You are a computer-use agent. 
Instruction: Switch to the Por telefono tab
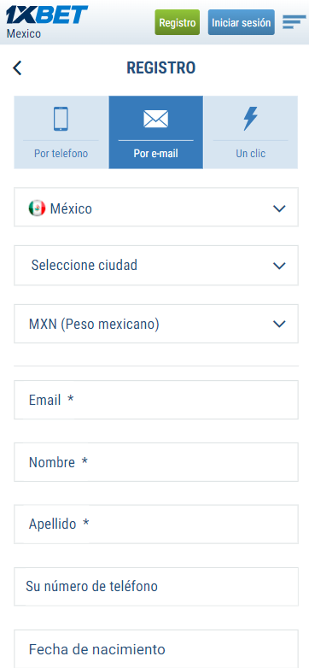coord(61,132)
